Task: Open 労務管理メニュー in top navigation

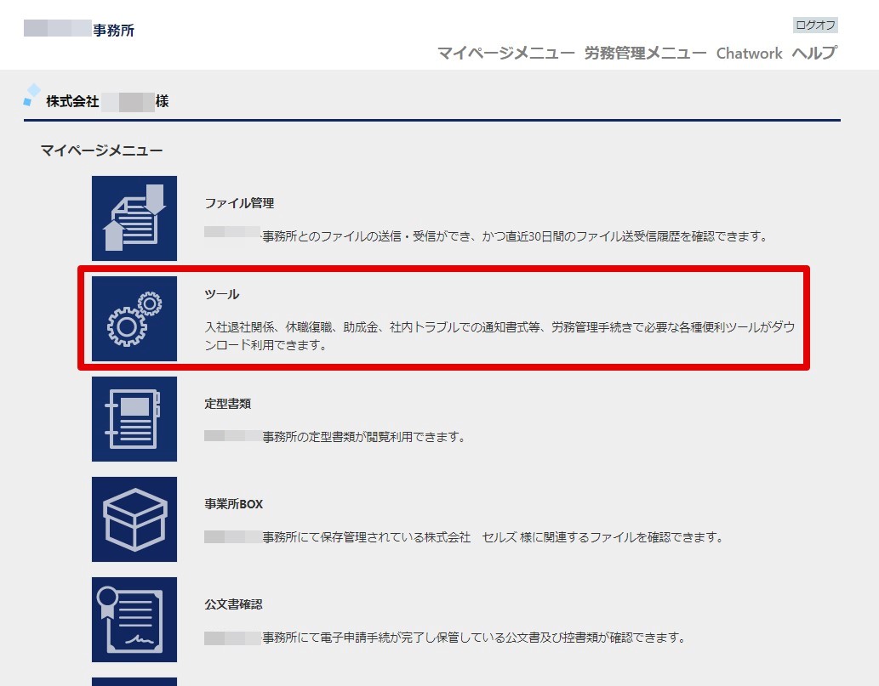Action: coord(645,54)
